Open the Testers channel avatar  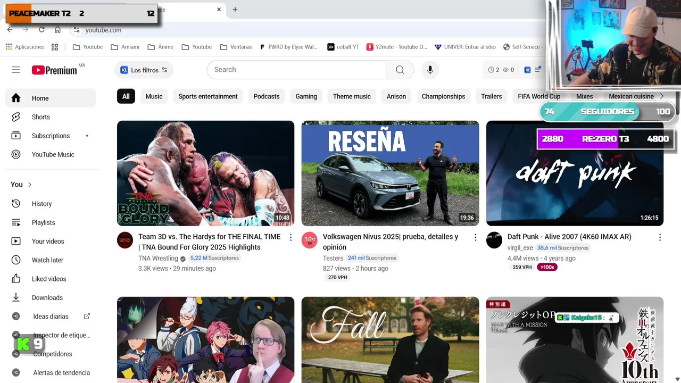pos(310,240)
